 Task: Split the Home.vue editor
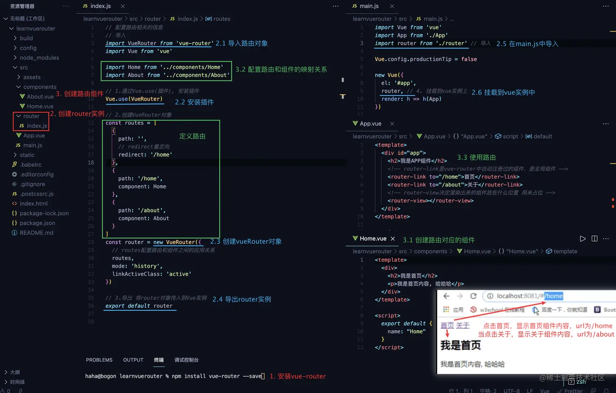click(x=594, y=238)
